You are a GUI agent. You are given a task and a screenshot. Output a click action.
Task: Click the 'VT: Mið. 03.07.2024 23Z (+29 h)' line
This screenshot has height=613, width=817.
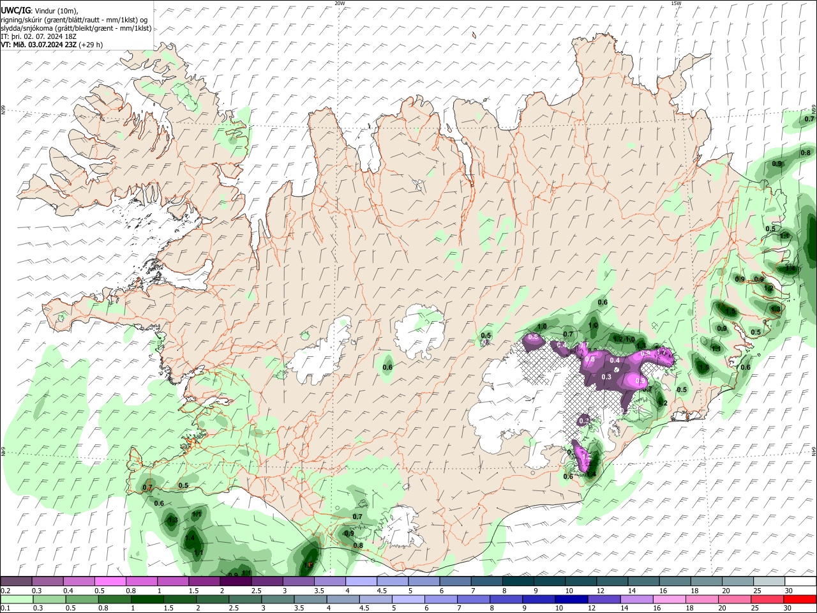click(x=52, y=45)
